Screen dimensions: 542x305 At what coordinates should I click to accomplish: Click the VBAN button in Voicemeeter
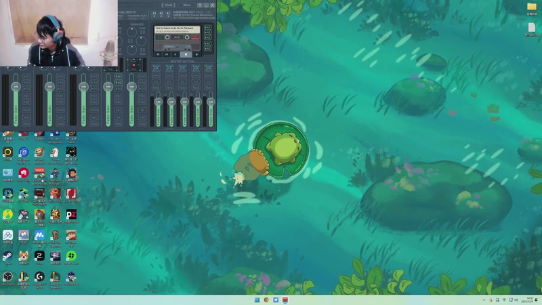tap(168, 5)
